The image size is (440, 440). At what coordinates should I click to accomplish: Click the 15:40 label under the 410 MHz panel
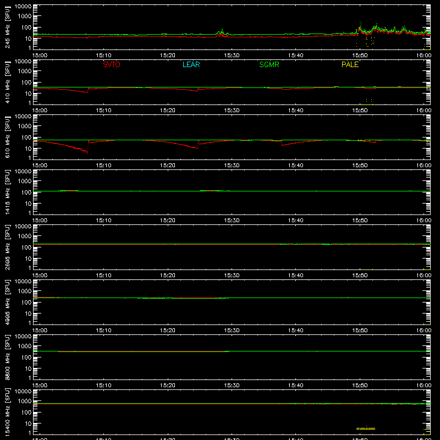pos(296,111)
